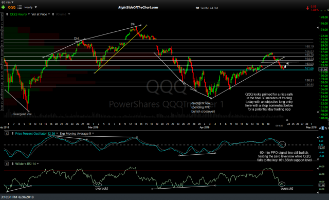329x200 pixels.
Task: Close the Price Percent Oscillator pane
Action: 7,134
